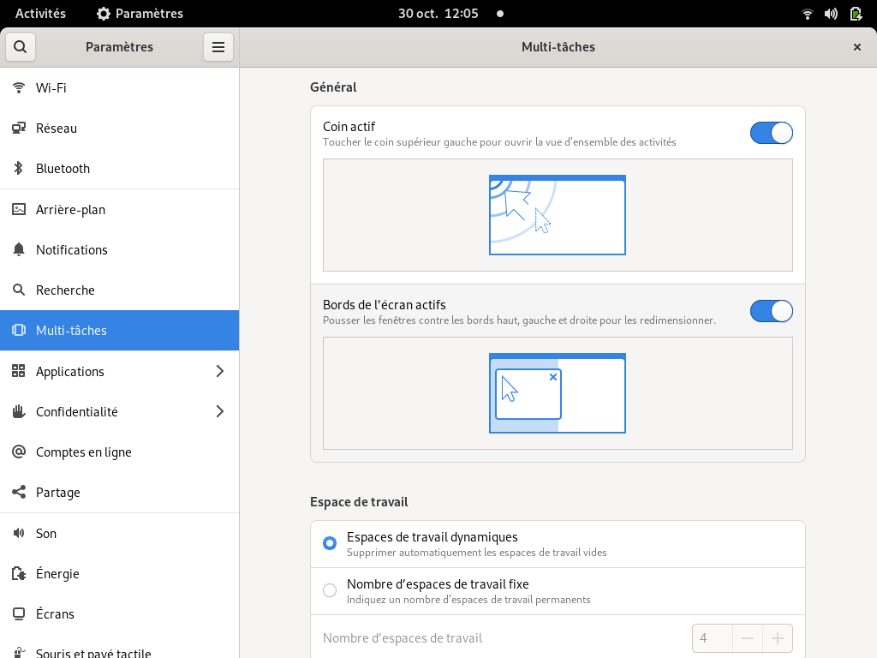Image resolution: width=877 pixels, height=658 pixels.
Task: Click the Arrière-plan picture icon
Action: click(x=19, y=209)
